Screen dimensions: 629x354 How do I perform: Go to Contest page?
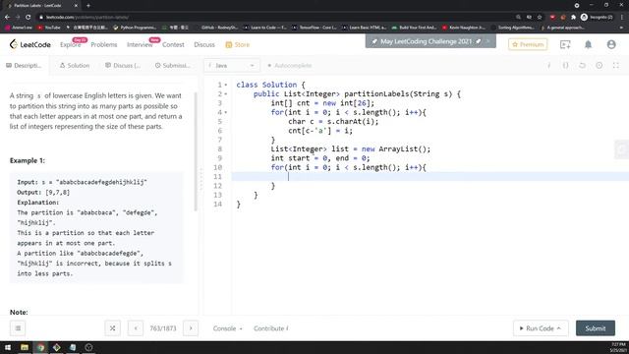173,44
